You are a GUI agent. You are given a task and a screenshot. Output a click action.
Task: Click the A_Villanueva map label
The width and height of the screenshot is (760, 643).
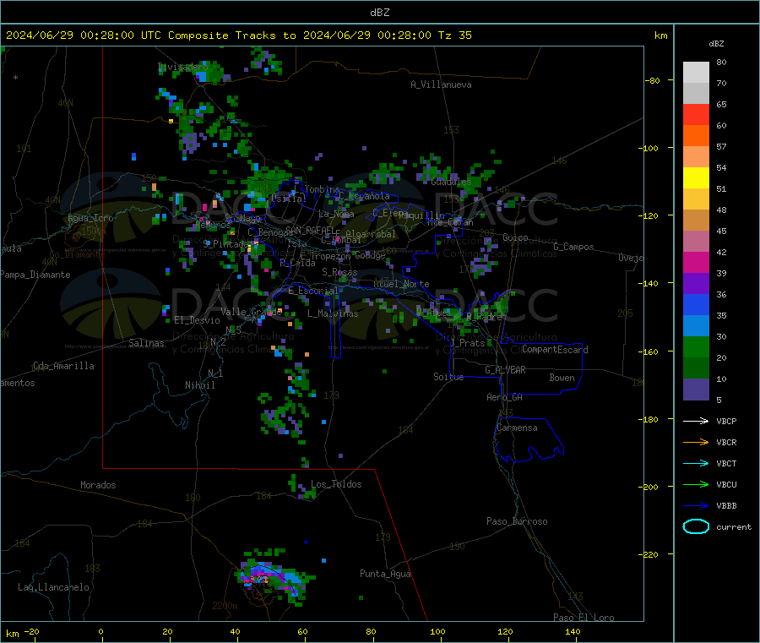click(x=441, y=84)
